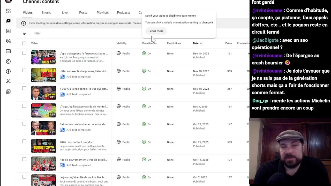Click A/B test icon on Patrimoine professionnel video
This screenshot has height=186, width=331.
(x=62, y=130)
